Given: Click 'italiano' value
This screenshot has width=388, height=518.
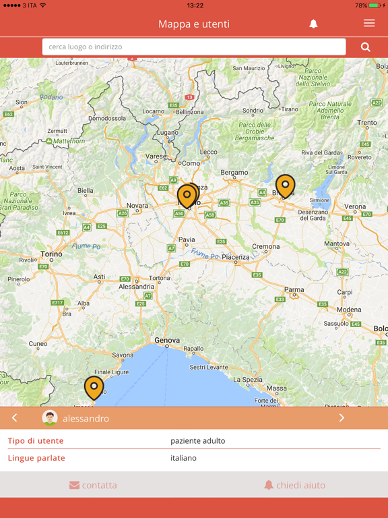Looking at the screenshot, I should click(183, 458).
